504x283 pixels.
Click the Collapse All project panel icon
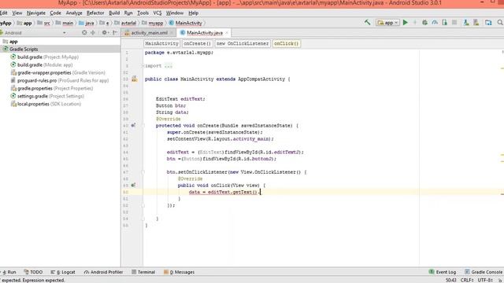coord(93,32)
